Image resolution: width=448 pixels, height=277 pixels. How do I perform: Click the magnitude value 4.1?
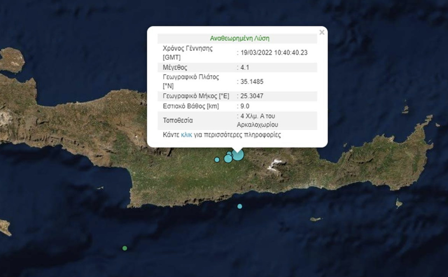244,67
